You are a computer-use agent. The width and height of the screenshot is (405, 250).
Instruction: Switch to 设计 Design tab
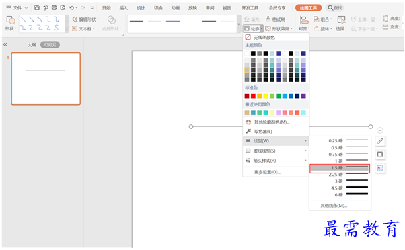coord(141,8)
